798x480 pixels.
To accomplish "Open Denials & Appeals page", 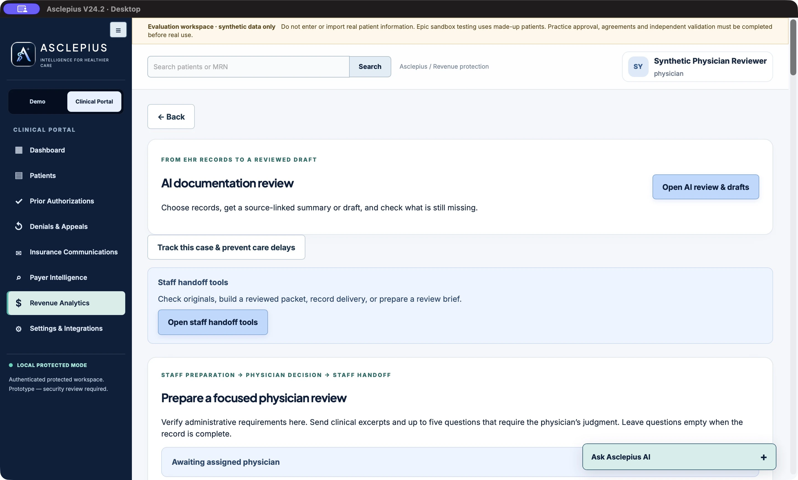I will pyautogui.click(x=66, y=226).
